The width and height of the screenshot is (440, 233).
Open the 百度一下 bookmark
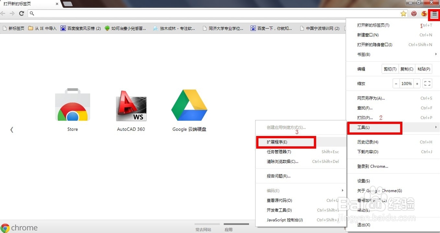271,28
